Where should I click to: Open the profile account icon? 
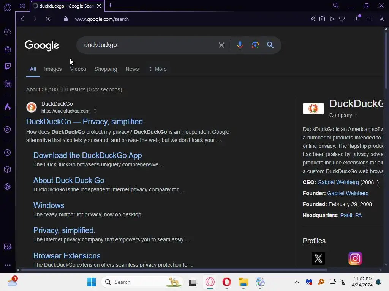[x=381, y=19]
